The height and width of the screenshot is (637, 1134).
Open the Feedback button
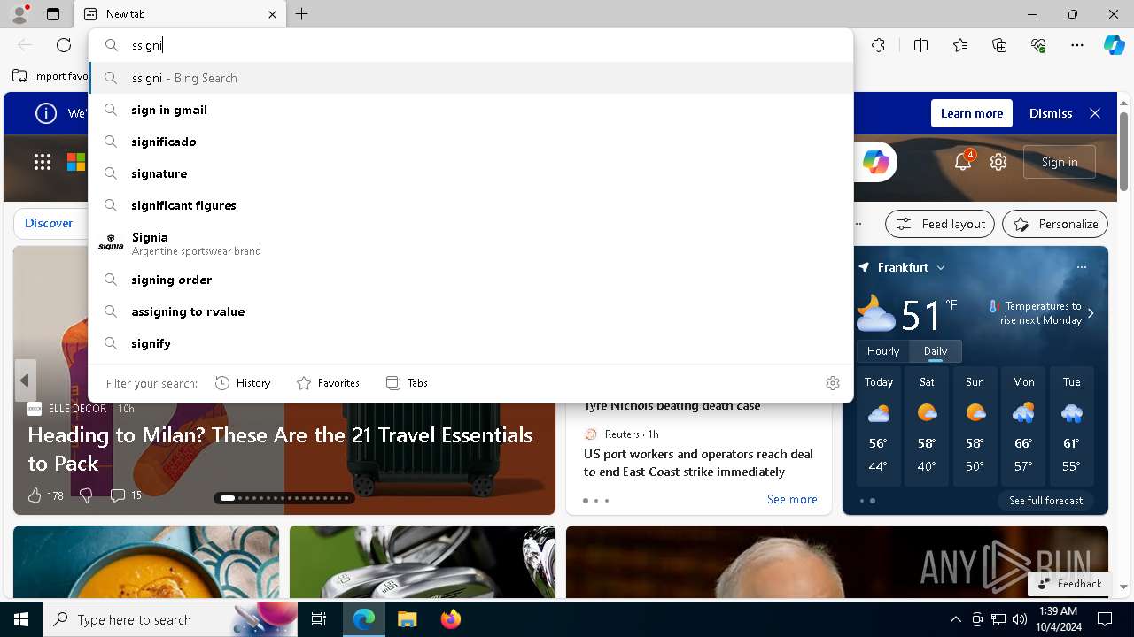[x=1070, y=584]
